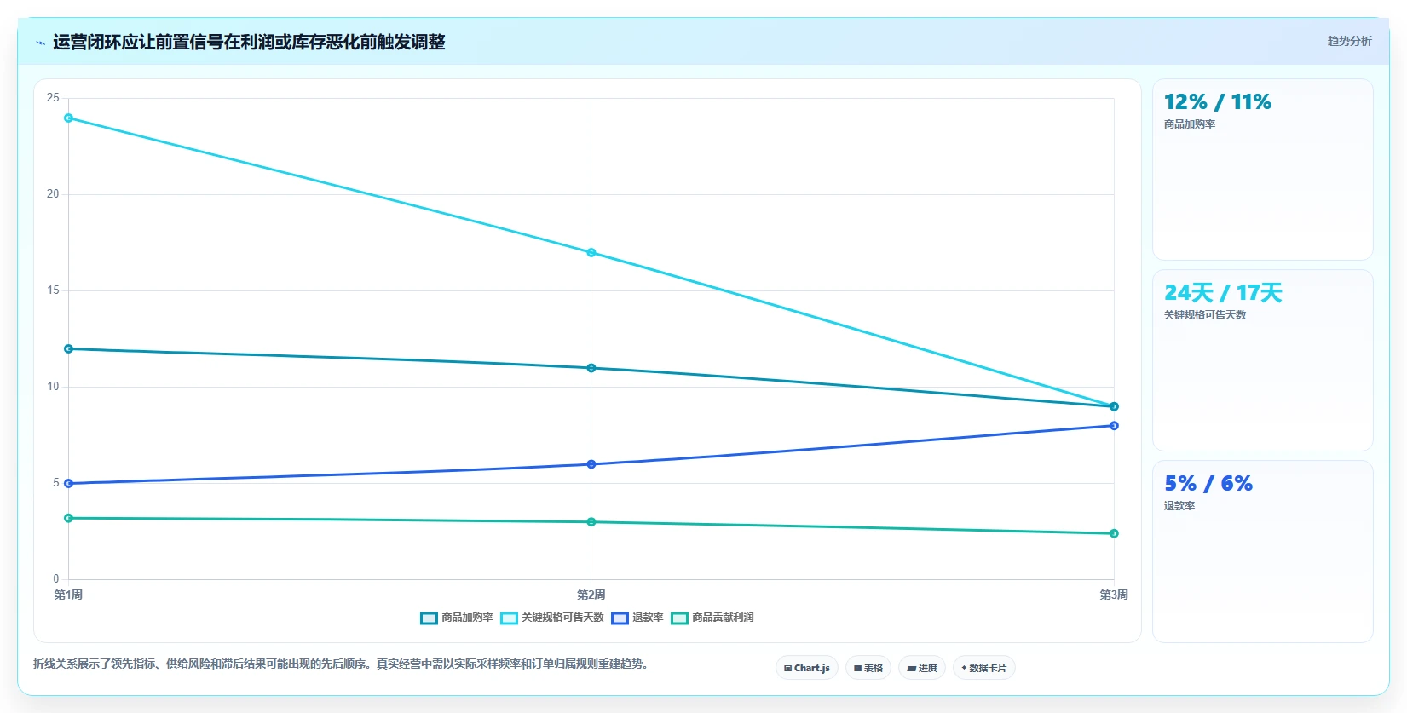This screenshot has width=1407, height=713.
Task: Click the y-axis value 15
Action: coord(53,290)
